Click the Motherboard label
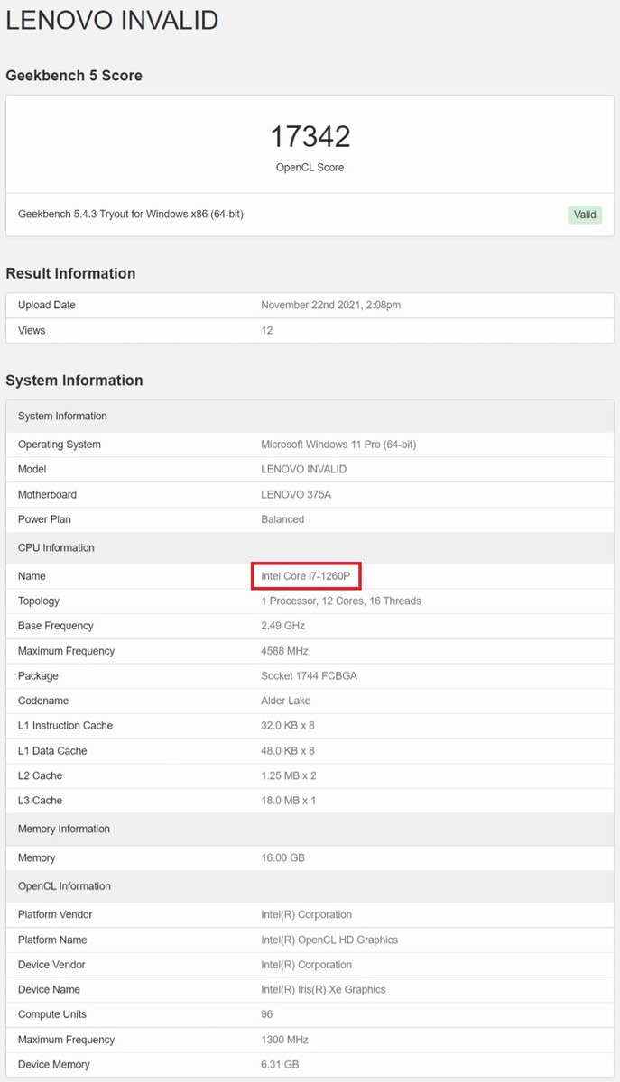620x1082 pixels. coord(47,494)
